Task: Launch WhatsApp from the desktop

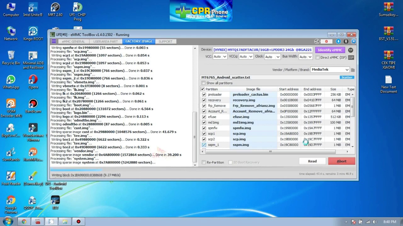Action: click(11, 82)
